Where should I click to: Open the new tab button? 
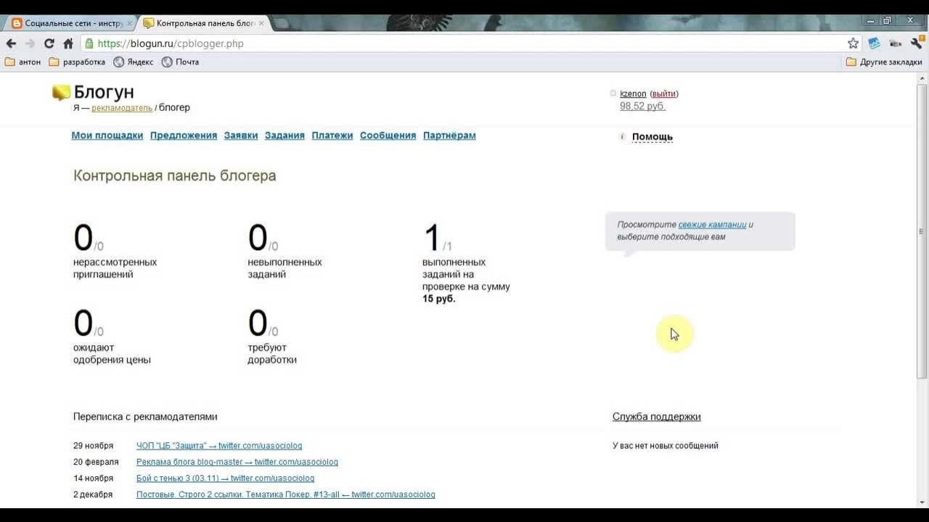pyautogui.click(x=280, y=23)
